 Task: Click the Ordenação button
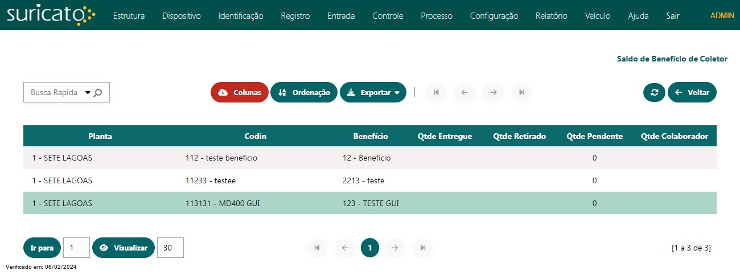pos(304,92)
